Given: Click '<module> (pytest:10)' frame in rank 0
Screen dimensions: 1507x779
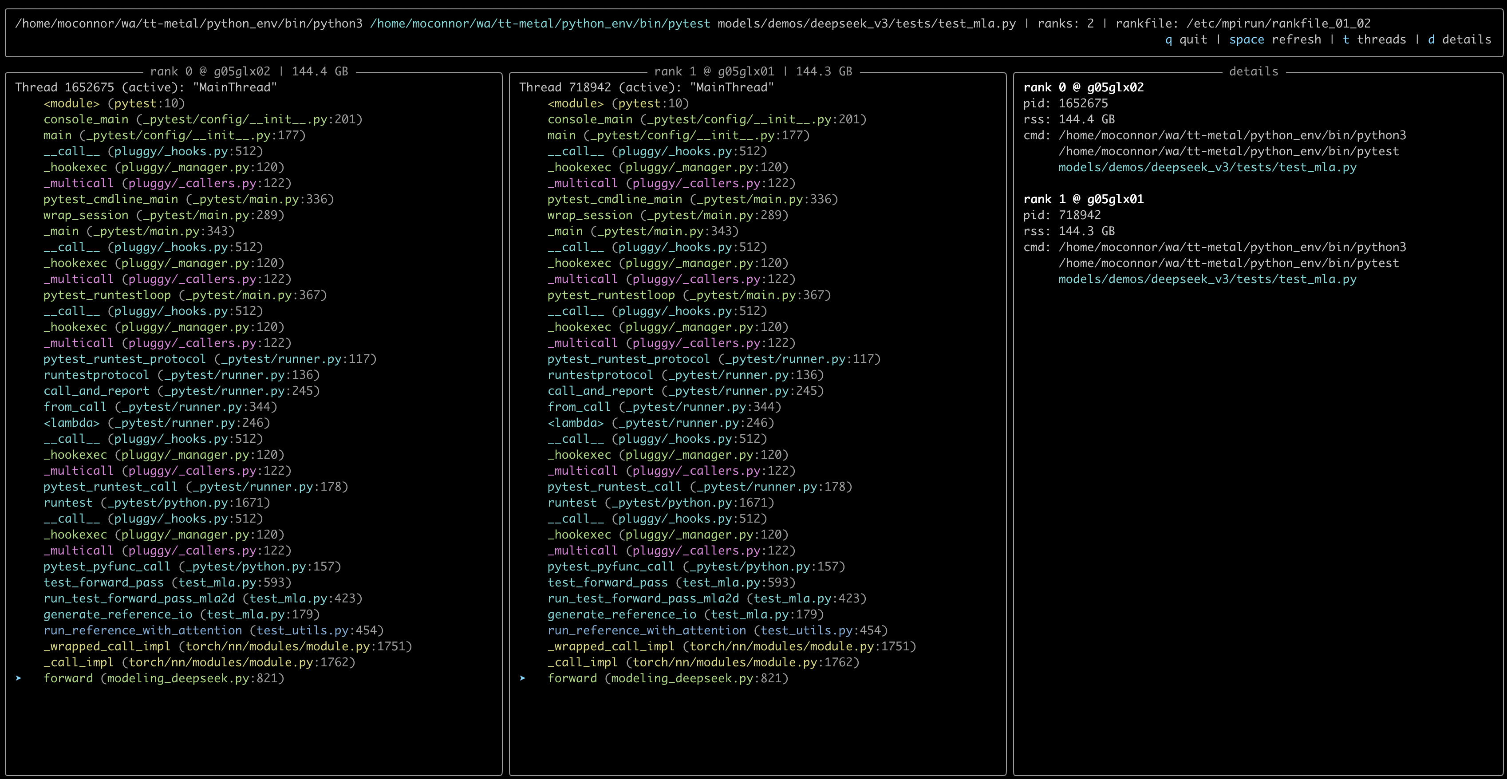Looking at the screenshot, I should pyautogui.click(x=114, y=103).
